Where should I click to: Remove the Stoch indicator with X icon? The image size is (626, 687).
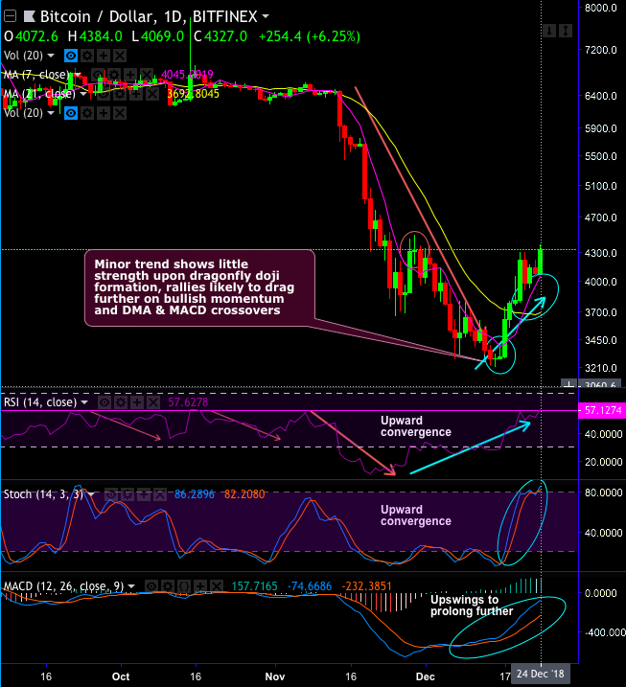click(160, 494)
